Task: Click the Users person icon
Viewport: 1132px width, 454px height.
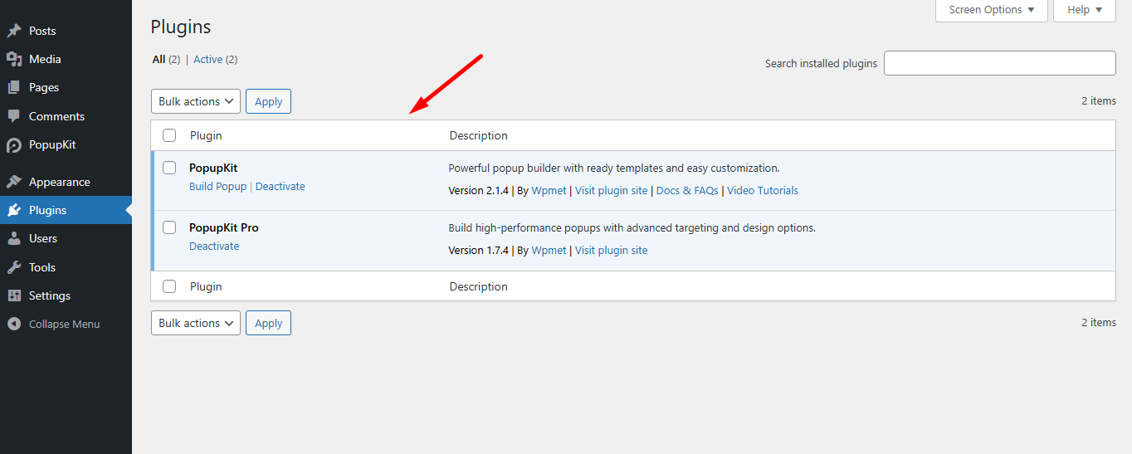Action: tap(14, 238)
